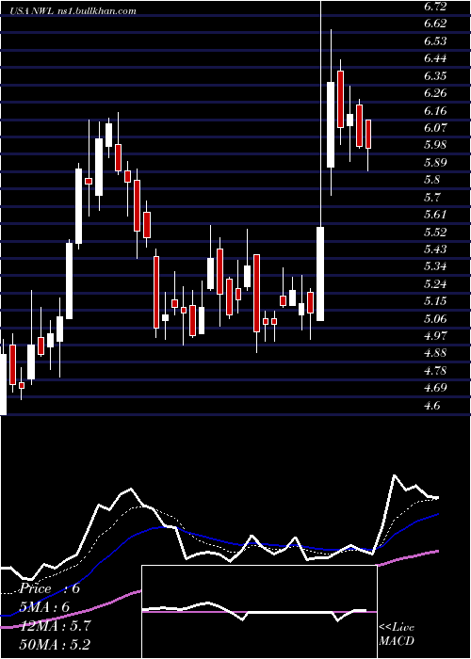Click the 5.8 price axis label
The image size is (471, 659).
pos(432,180)
